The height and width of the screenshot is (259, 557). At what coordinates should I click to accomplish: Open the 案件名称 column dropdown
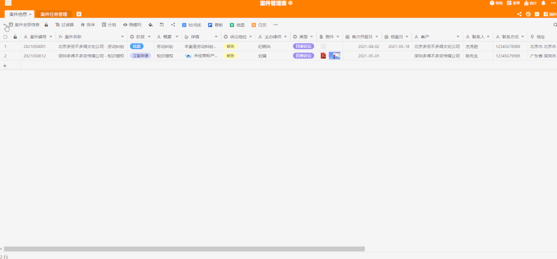(122, 37)
